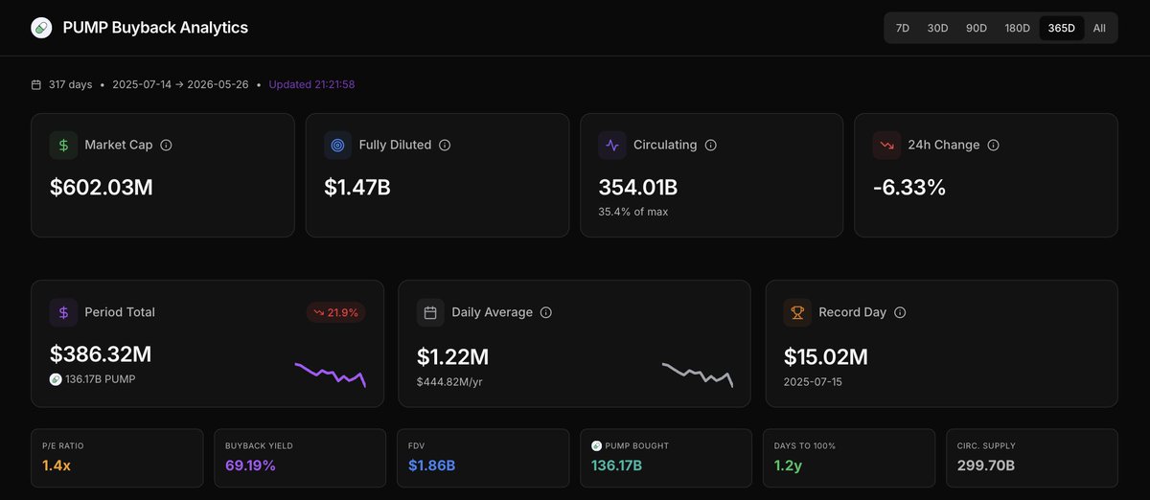1150x500 pixels.
Task: Click the $15.02M record day value
Action: pos(826,357)
